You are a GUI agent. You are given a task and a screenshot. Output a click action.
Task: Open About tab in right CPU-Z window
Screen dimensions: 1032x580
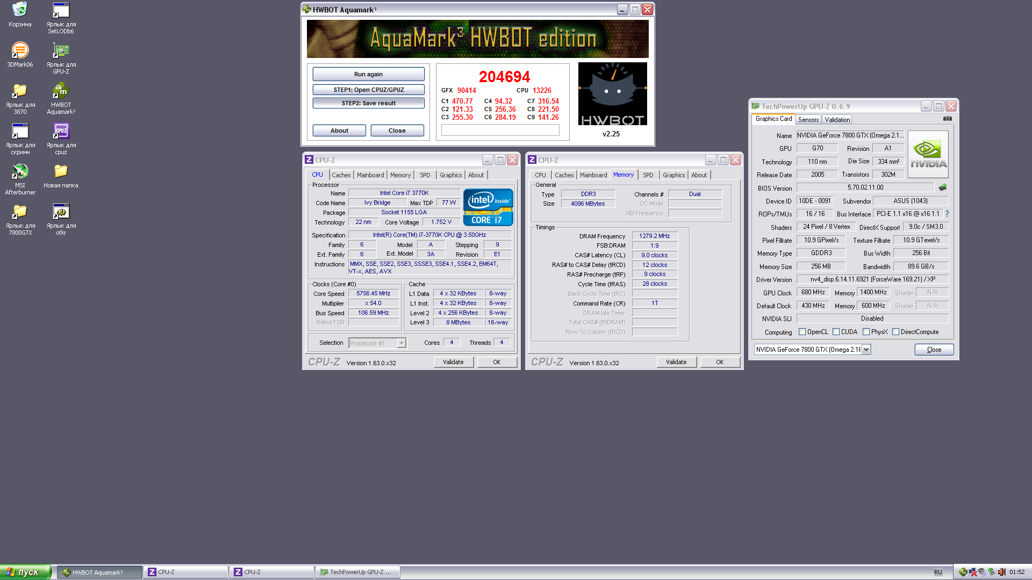point(699,175)
